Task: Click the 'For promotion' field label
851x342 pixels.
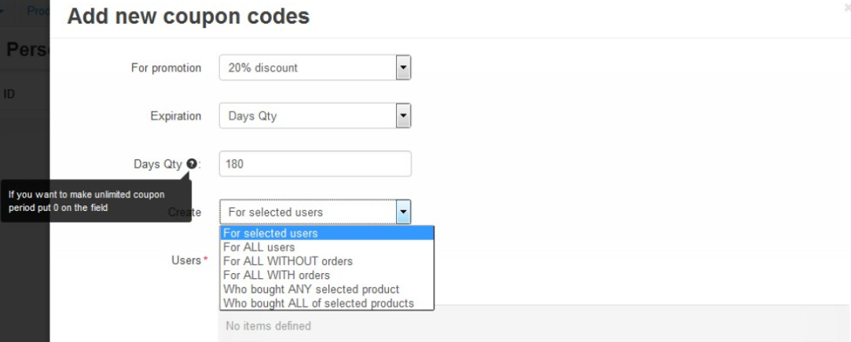Action: 166,67
